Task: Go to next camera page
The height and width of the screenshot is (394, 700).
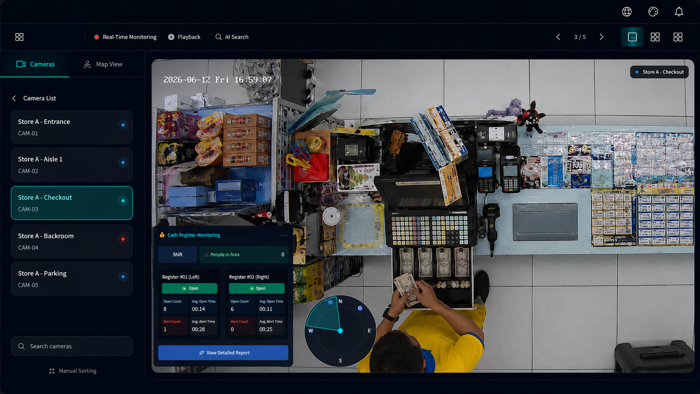Action: click(602, 37)
